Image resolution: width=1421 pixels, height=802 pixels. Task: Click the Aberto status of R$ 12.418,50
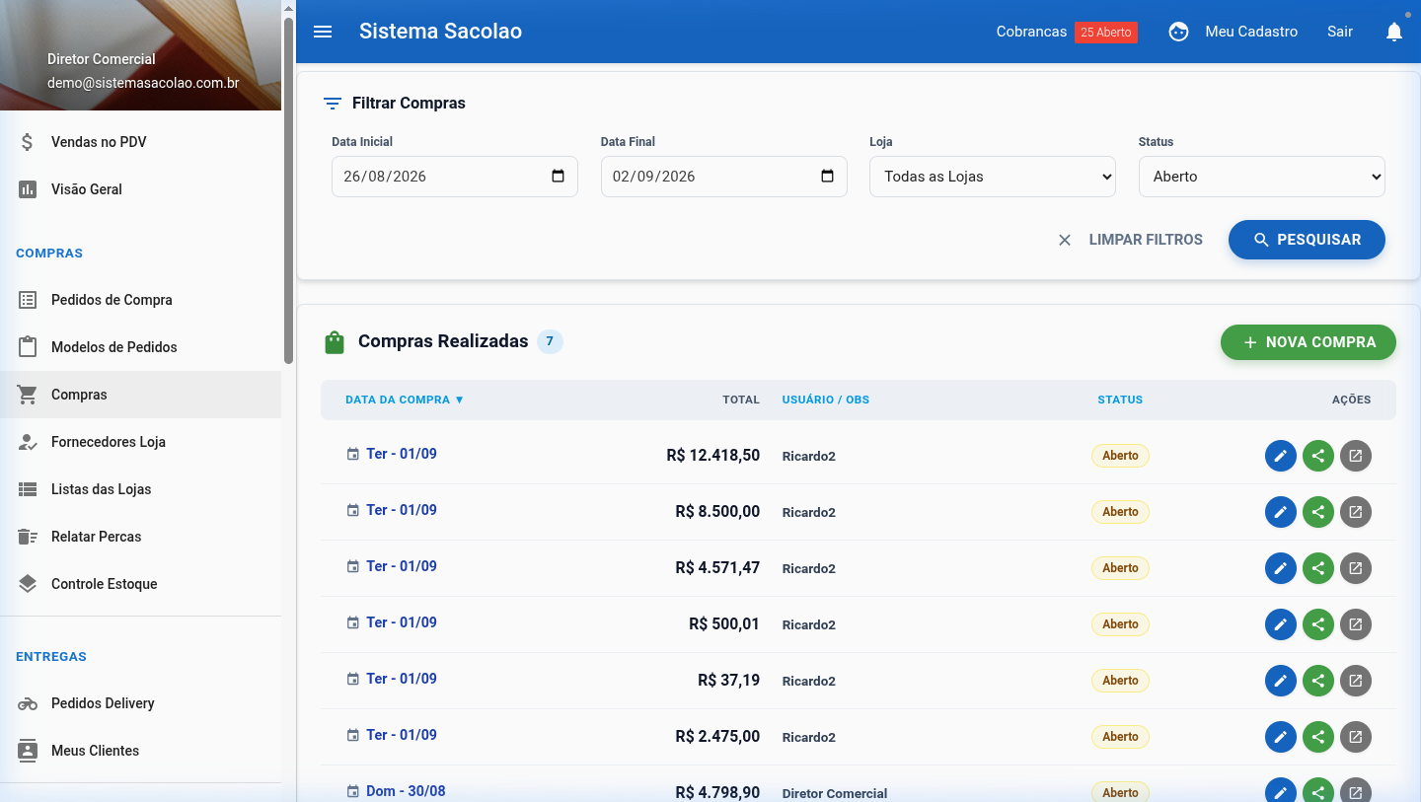pyautogui.click(x=1120, y=456)
